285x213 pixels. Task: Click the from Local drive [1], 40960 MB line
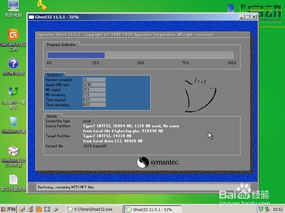point(113,141)
